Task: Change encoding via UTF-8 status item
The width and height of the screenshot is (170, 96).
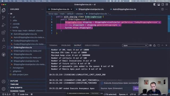Action: coord(133,94)
